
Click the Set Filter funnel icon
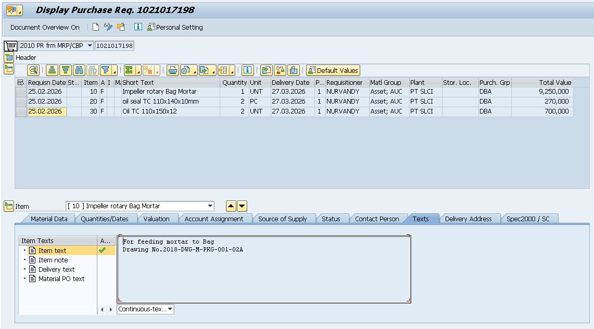pyautogui.click(x=106, y=70)
